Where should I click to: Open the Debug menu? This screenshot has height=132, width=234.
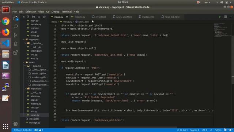click(55, 12)
